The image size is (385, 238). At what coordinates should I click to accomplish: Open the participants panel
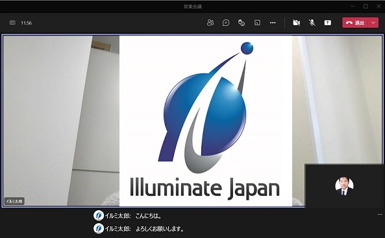[x=210, y=23]
